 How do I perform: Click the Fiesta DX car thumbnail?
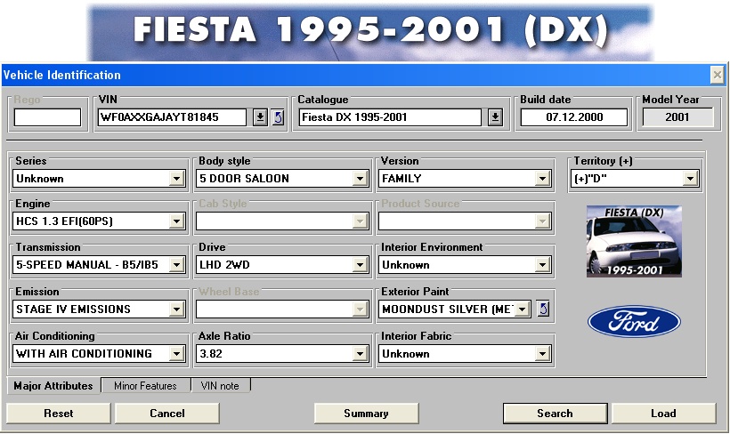[634, 241]
